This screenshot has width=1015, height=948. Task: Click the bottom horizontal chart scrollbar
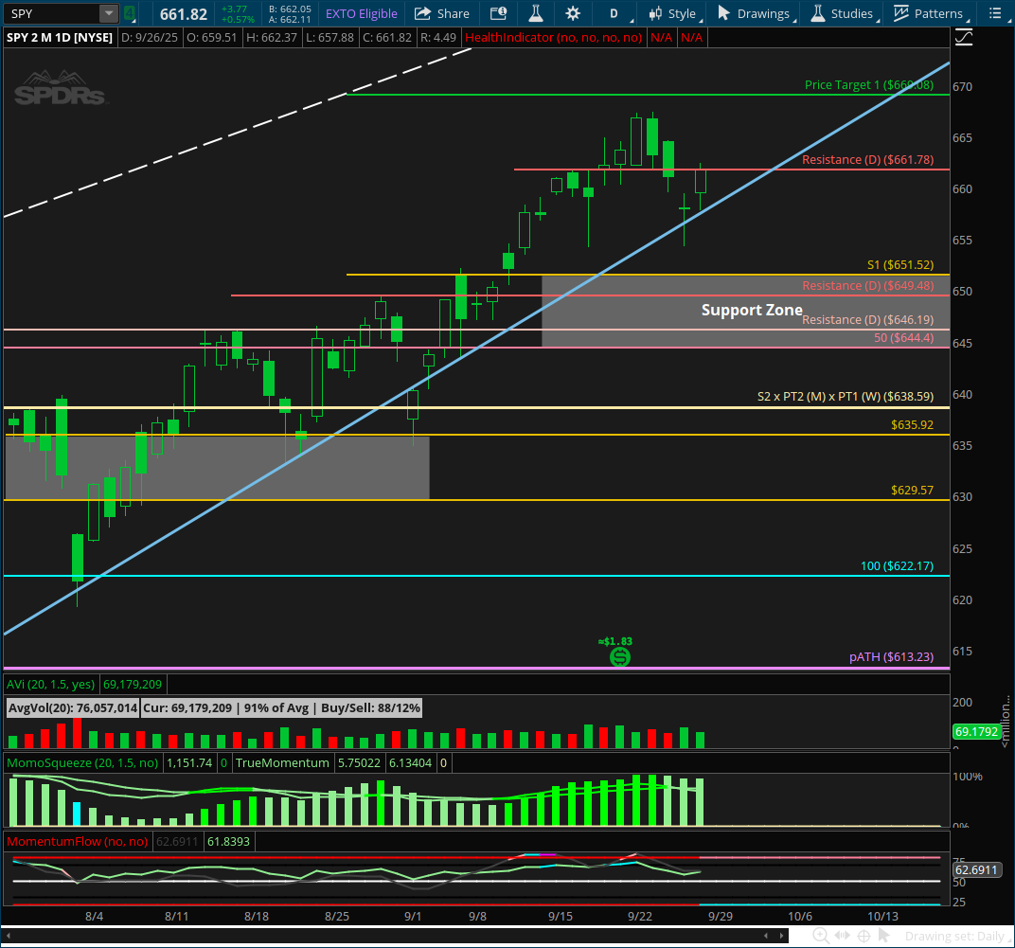click(395, 936)
